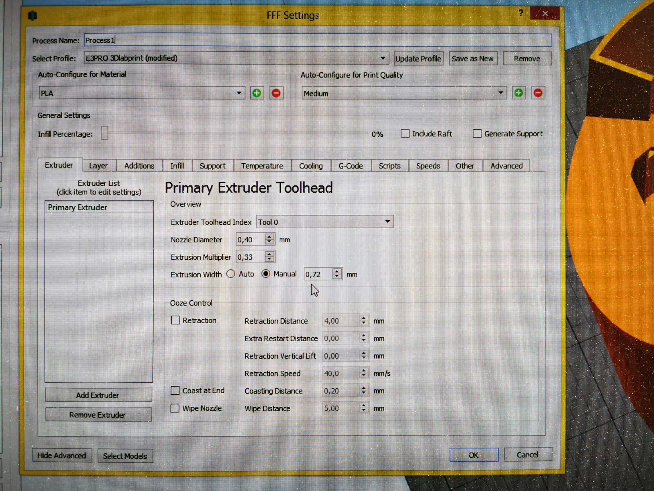Click the help question mark in title bar
Image resolution: width=654 pixels, height=491 pixels.
point(521,13)
